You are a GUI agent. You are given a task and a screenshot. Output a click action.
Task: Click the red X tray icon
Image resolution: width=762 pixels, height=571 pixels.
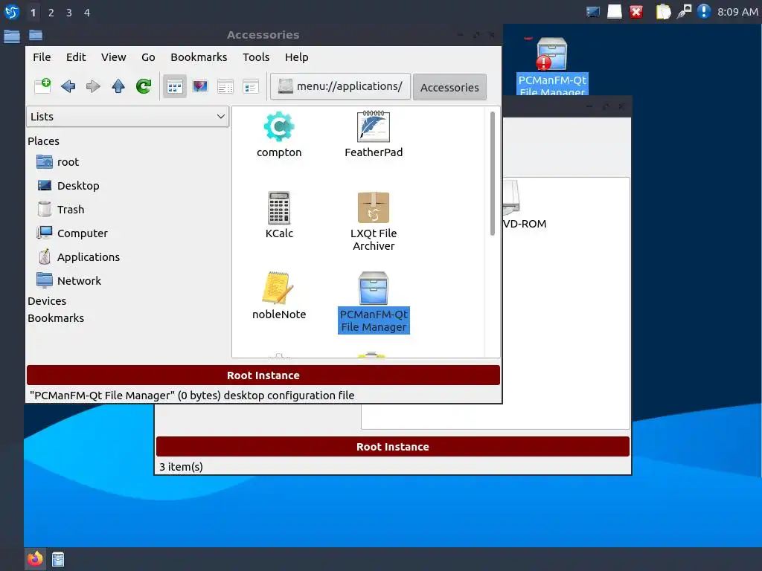pos(636,12)
